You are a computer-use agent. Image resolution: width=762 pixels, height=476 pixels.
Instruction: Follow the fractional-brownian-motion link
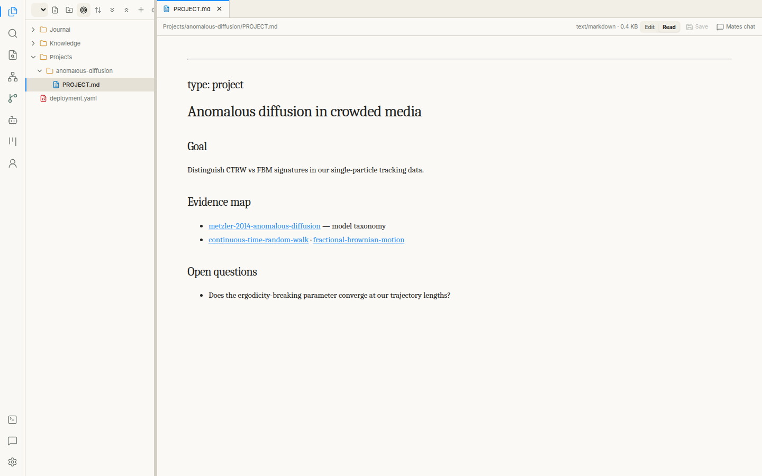359,240
